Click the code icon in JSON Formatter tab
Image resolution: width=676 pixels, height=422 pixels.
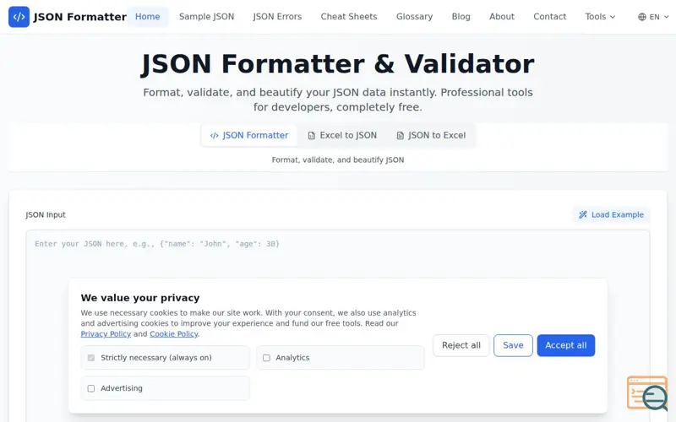[215, 136]
